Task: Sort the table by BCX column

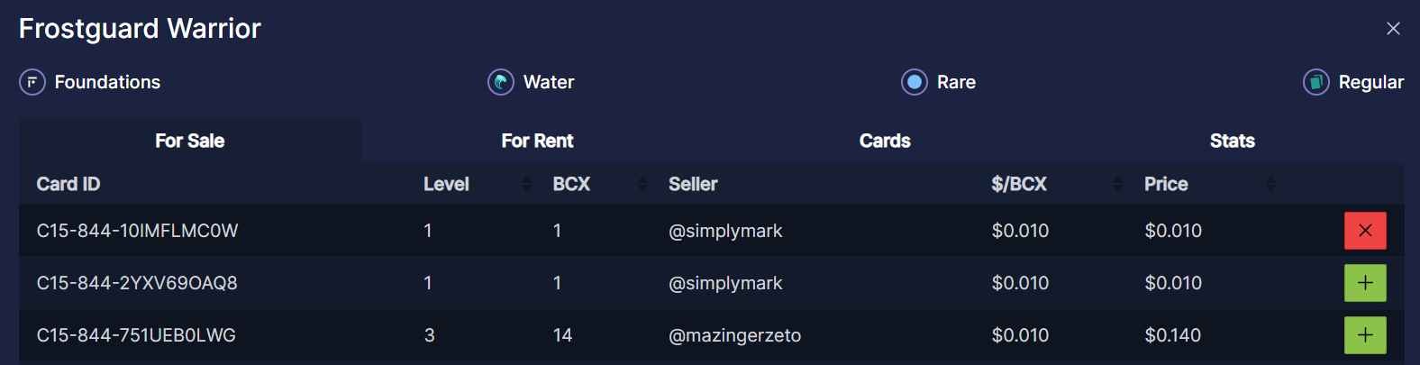Action: [x=642, y=184]
